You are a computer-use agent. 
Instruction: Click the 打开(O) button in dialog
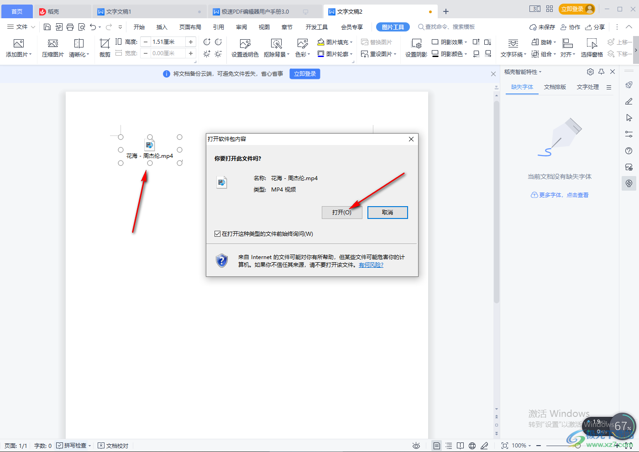coord(342,213)
